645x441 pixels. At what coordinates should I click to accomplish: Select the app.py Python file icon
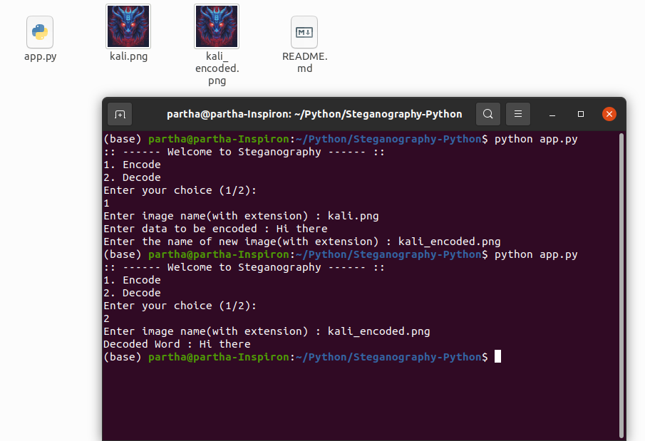[x=40, y=32]
